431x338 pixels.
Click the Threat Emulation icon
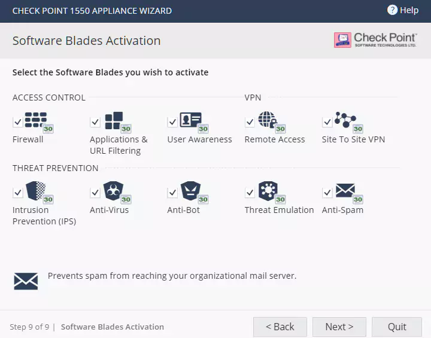point(268,191)
